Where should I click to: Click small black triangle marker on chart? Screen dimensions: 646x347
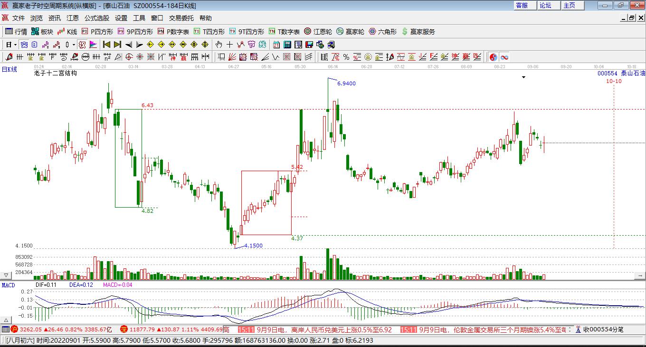[x=523, y=77]
